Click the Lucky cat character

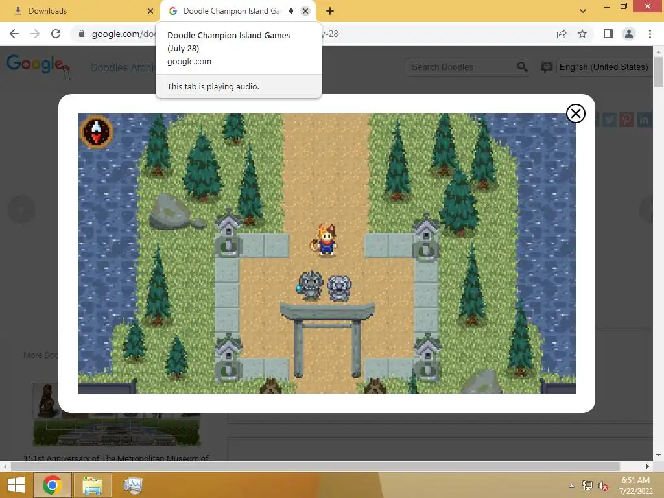325,240
